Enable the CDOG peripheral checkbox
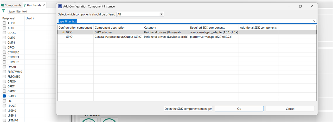The image size is (333, 122). 4,33
